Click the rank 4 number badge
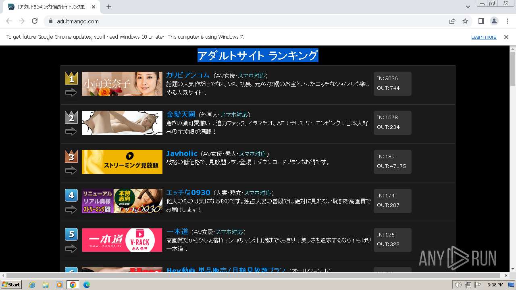 point(71,195)
